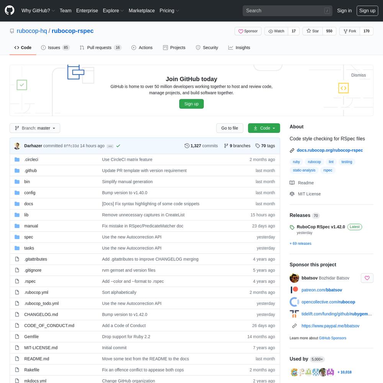
Task: Click the static-analysis topic tag
Action: click(x=304, y=170)
